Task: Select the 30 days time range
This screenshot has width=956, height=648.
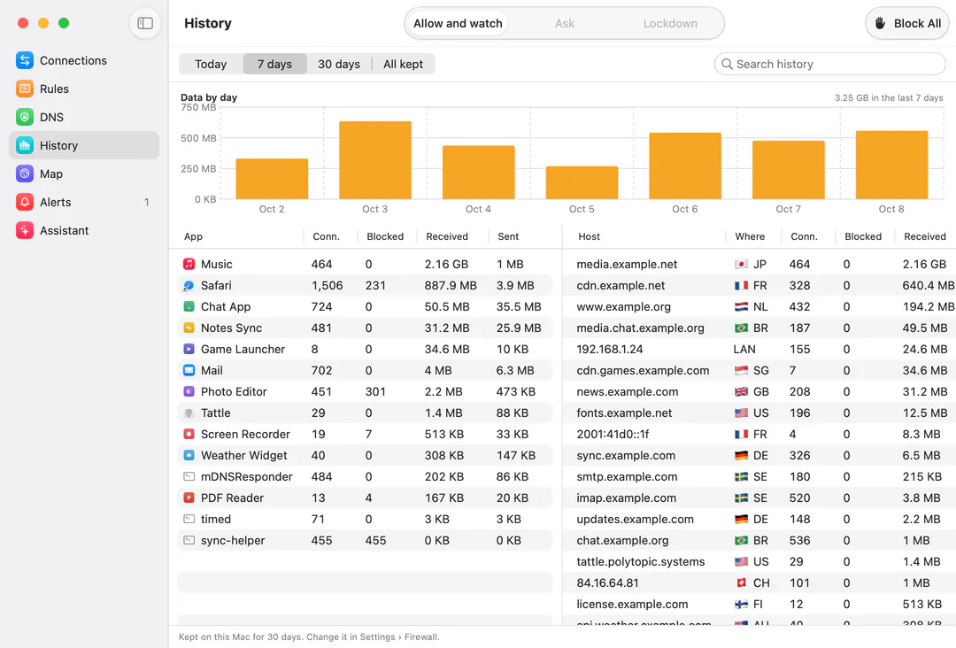Action: [339, 64]
